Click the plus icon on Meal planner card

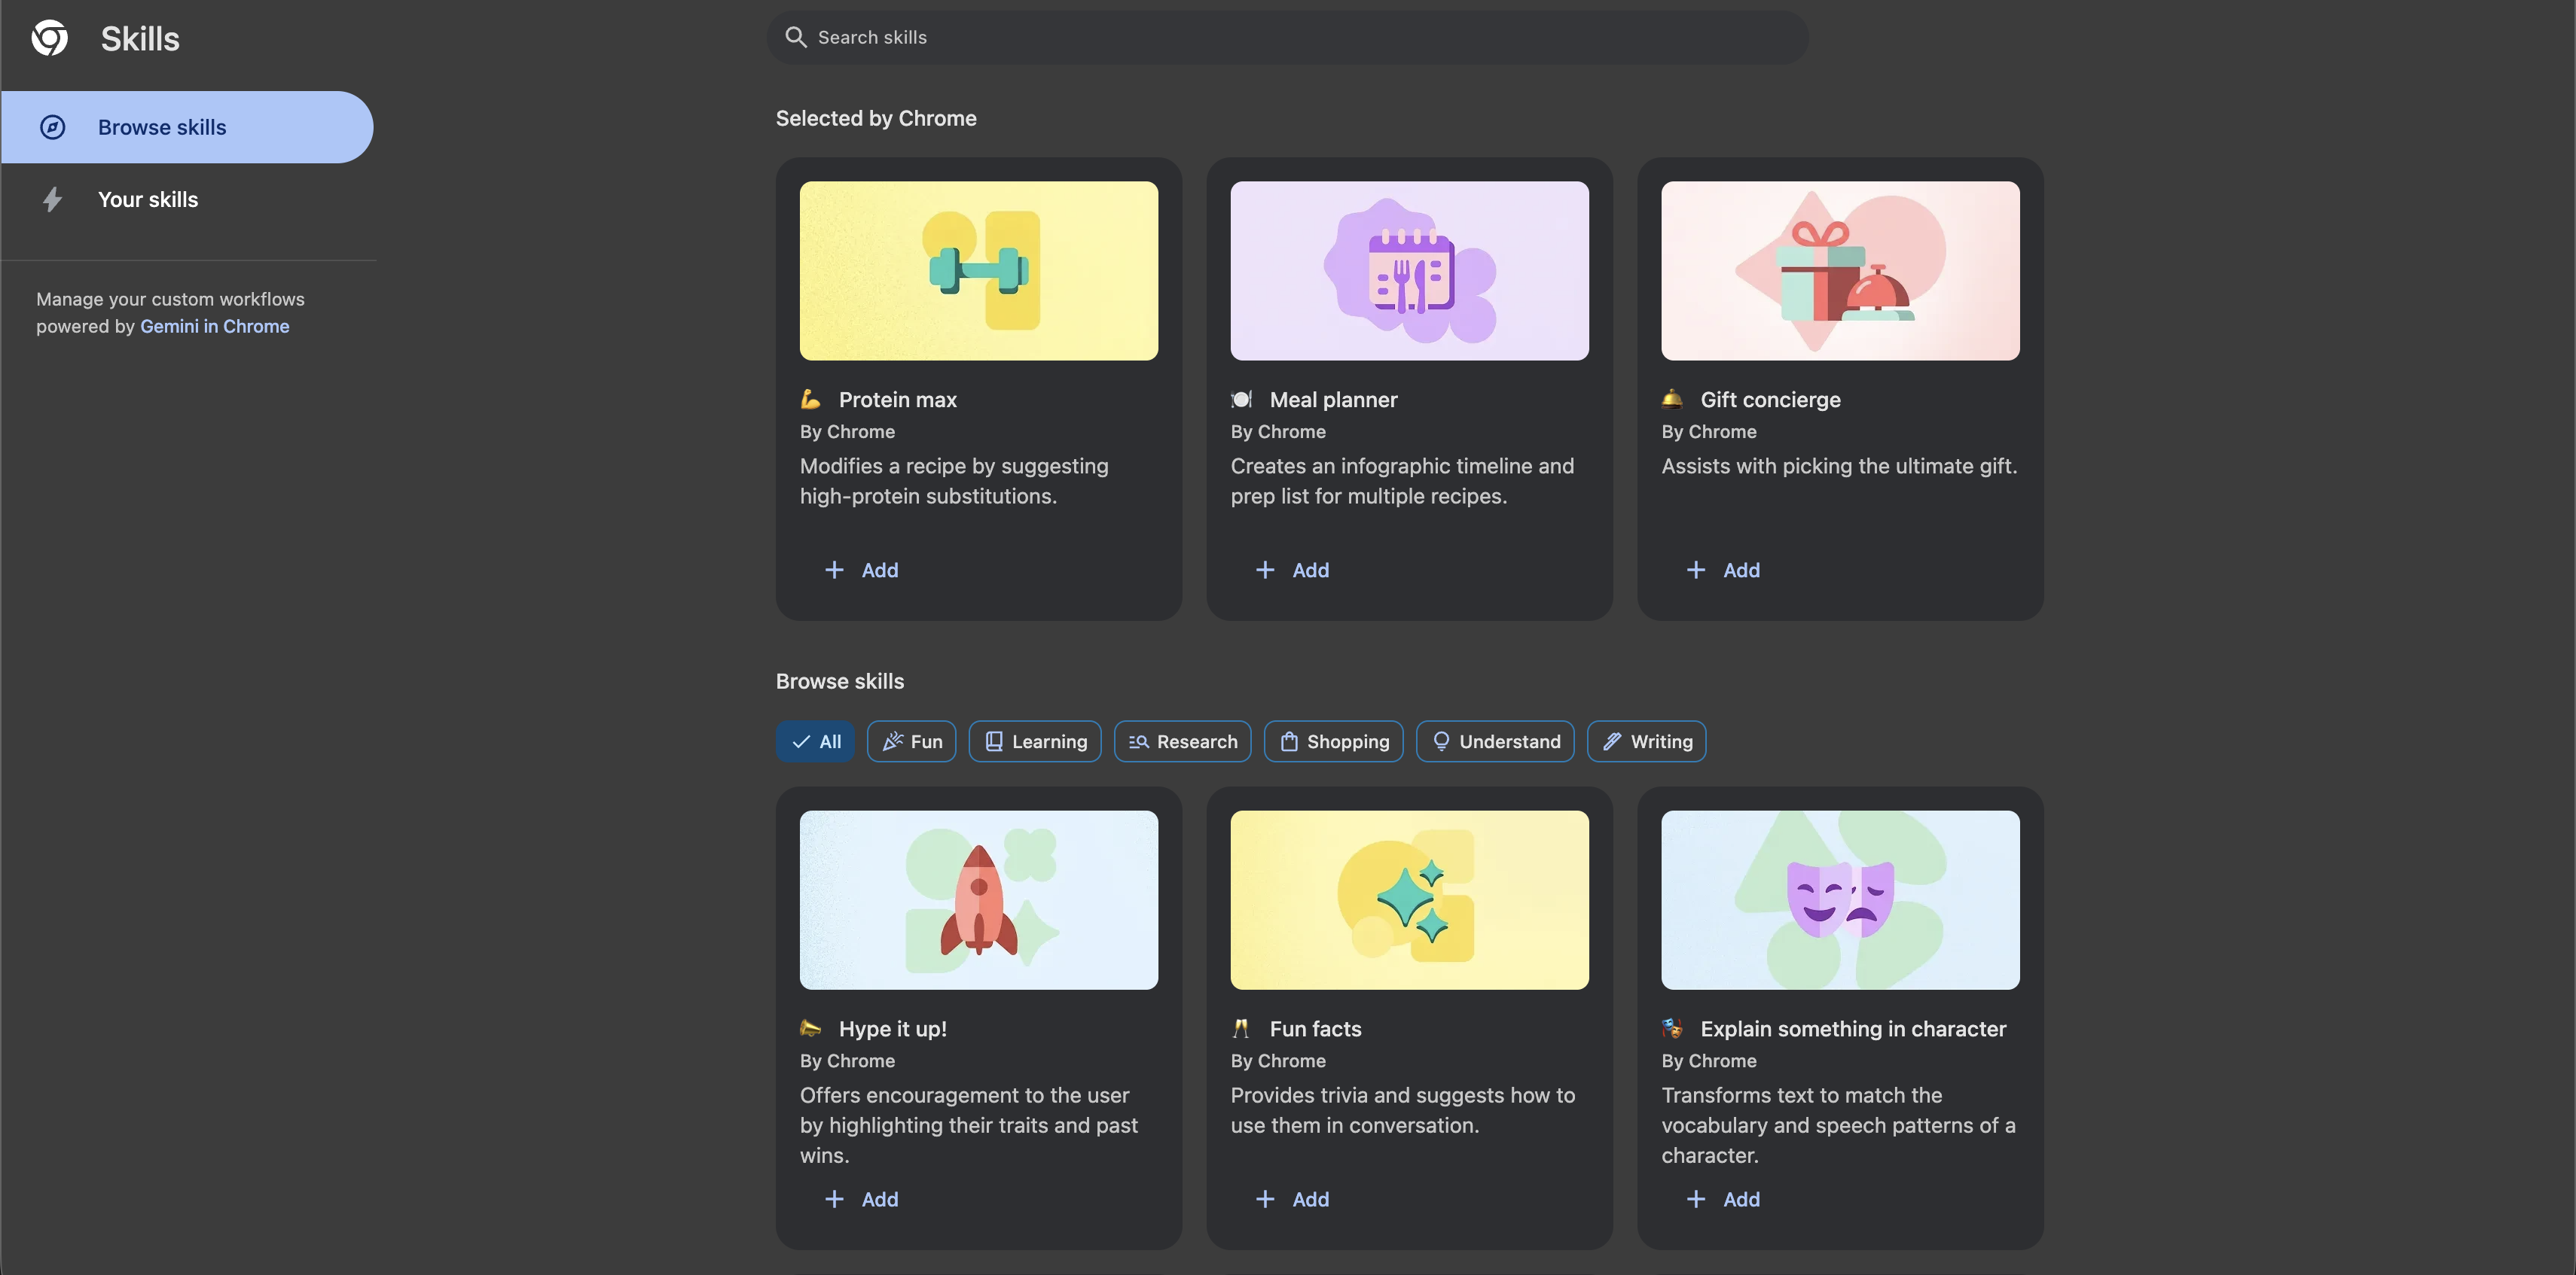[x=1266, y=570]
